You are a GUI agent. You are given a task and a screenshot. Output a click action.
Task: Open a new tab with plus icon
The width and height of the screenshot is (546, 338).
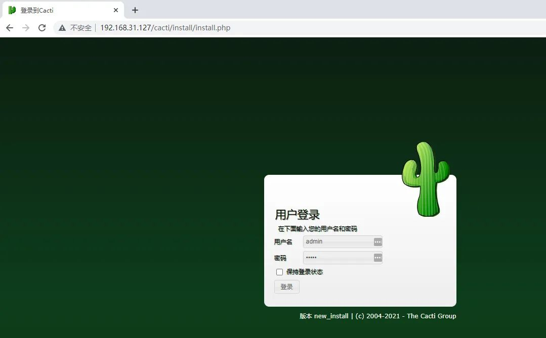point(135,10)
